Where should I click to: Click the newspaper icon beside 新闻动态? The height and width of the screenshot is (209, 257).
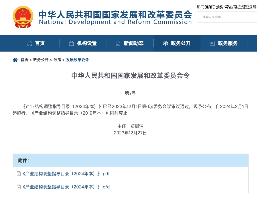pyautogui.click(x=118, y=43)
